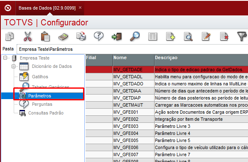Close the Bases de Dados tab
The width and height of the screenshot is (248, 162).
point(80,7)
